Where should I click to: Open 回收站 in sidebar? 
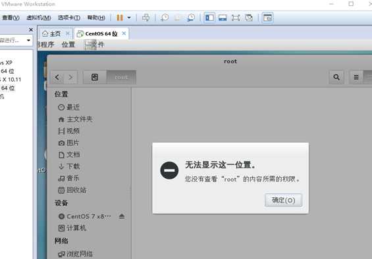point(72,190)
